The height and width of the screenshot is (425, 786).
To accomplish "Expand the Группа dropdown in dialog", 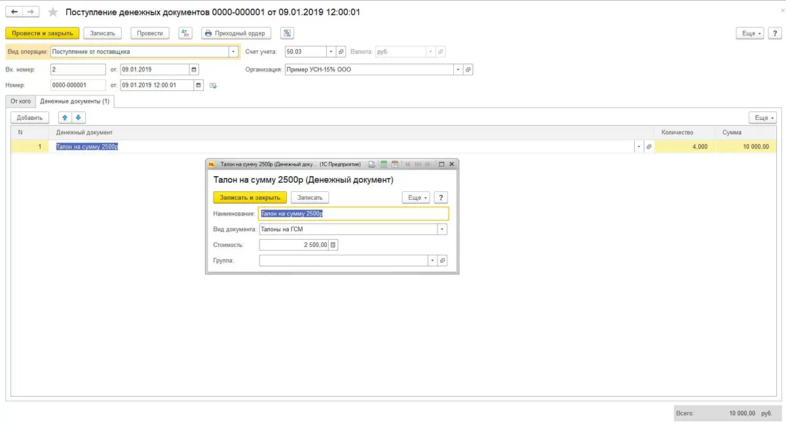I will [432, 261].
